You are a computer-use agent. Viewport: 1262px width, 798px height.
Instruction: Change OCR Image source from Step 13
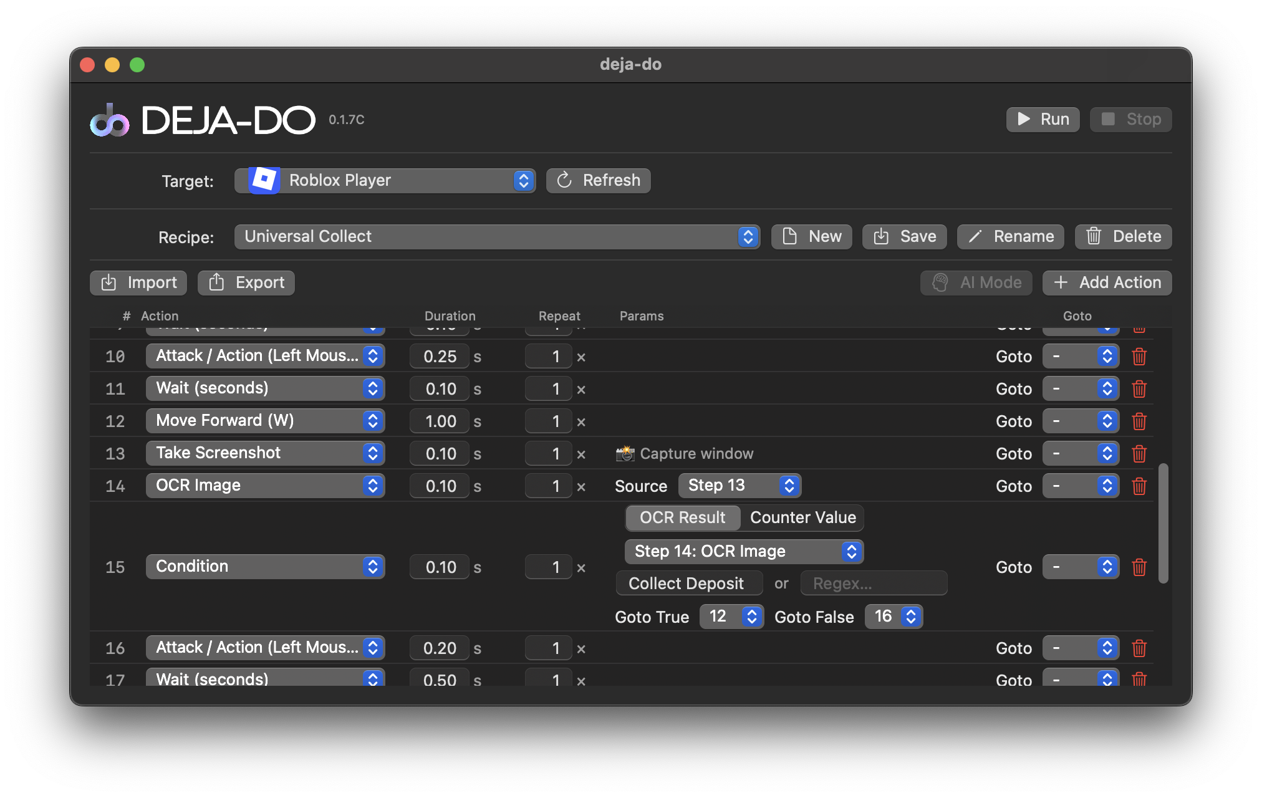point(739,485)
